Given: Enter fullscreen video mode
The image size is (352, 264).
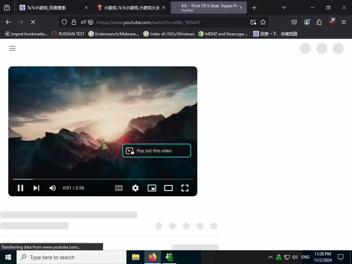Looking at the screenshot, I should click(x=185, y=188).
